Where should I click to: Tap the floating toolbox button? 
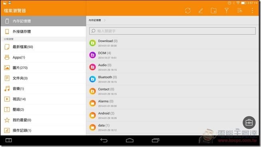pyautogui.click(x=249, y=123)
